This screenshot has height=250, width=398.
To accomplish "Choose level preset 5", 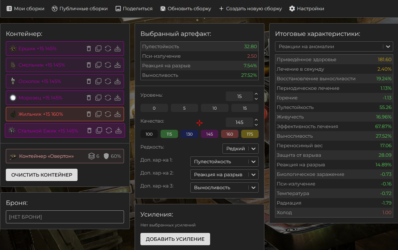I will click(184, 108).
